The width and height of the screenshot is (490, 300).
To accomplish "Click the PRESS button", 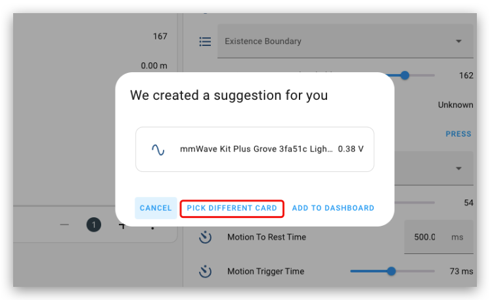I will [458, 134].
